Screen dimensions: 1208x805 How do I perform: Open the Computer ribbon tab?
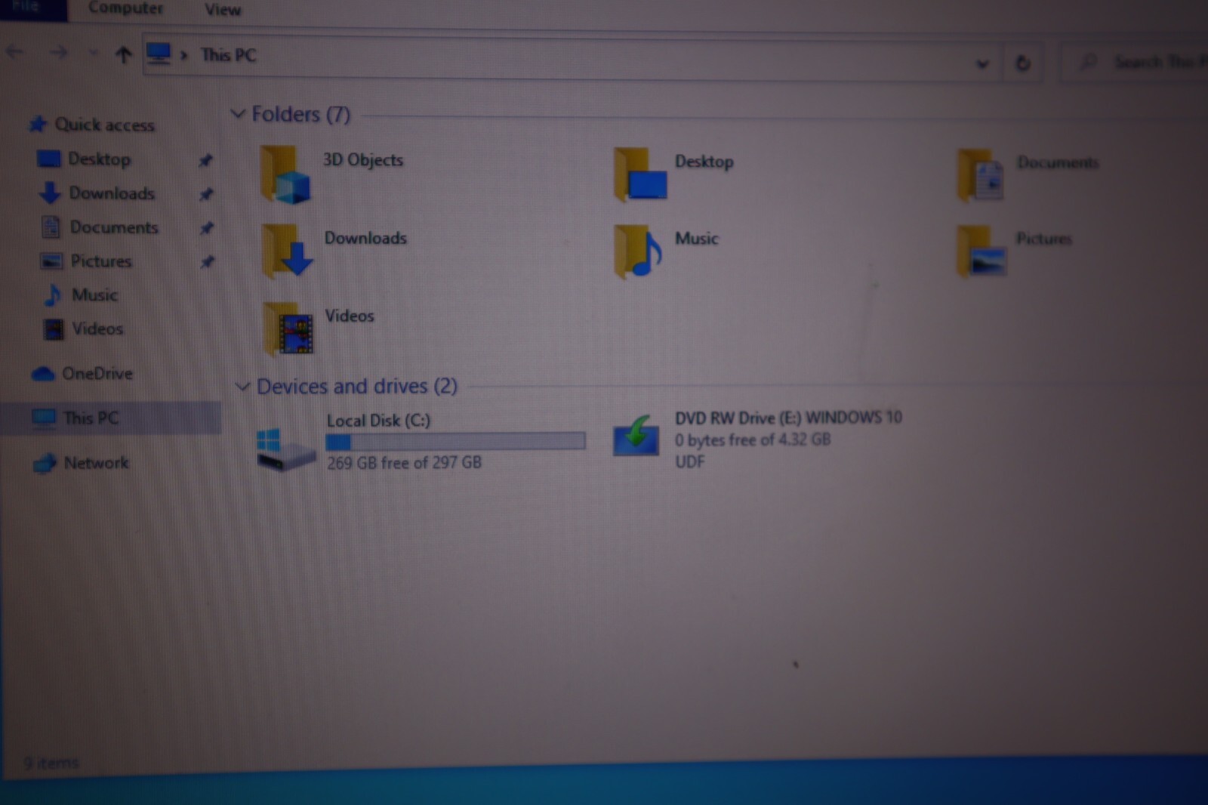(125, 8)
